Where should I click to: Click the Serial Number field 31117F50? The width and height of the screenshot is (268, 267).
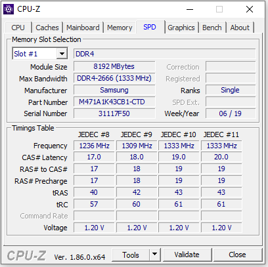click(114, 113)
